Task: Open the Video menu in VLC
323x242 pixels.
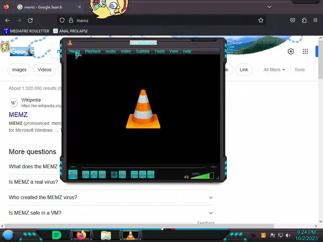Action: [x=126, y=51]
